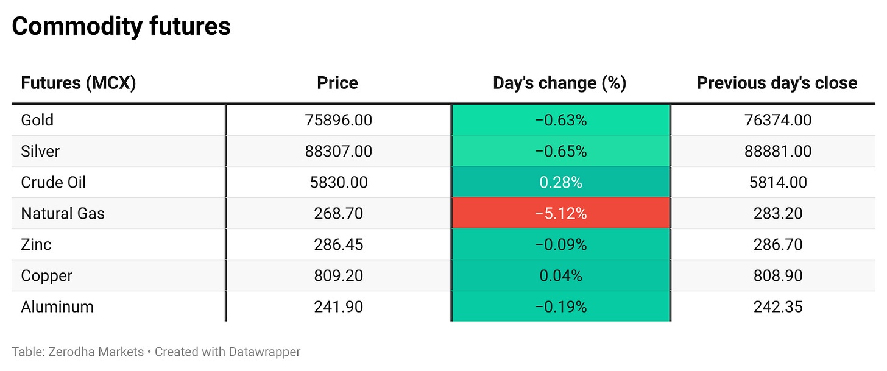Click the red −5.12% Natural Gas cell
Viewport: 887px width, 371px height.
pos(560,213)
